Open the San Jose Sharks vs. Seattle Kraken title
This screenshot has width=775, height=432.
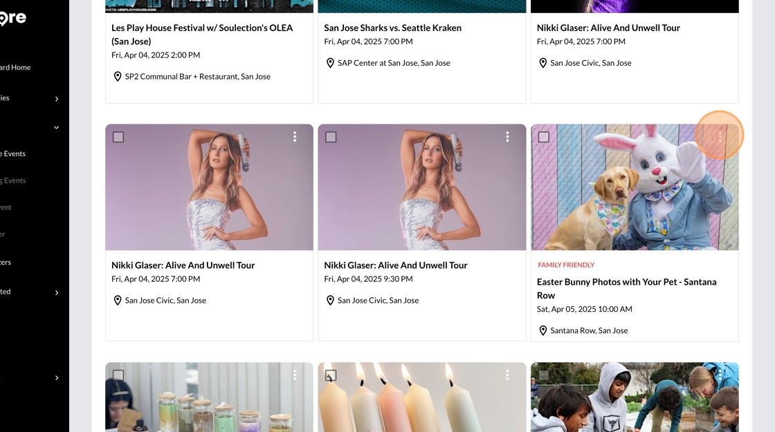[x=393, y=28]
